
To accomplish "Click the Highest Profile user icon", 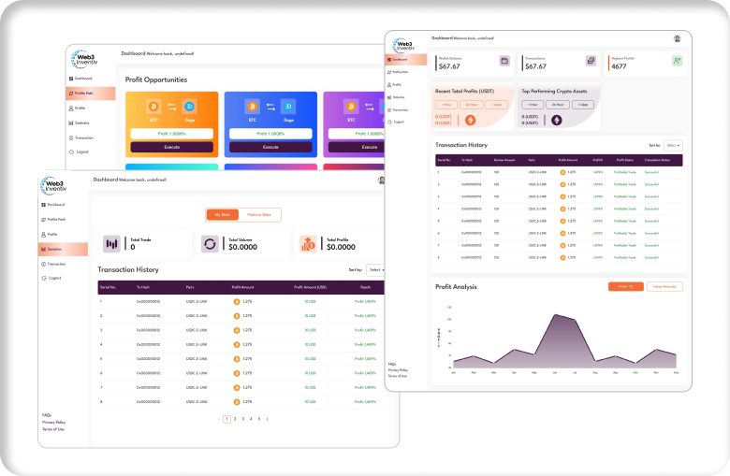I will pos(677,61).
